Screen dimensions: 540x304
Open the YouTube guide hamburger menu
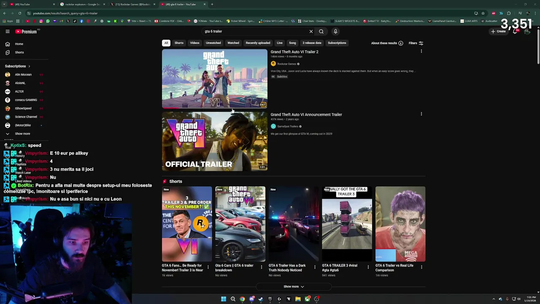8,31
